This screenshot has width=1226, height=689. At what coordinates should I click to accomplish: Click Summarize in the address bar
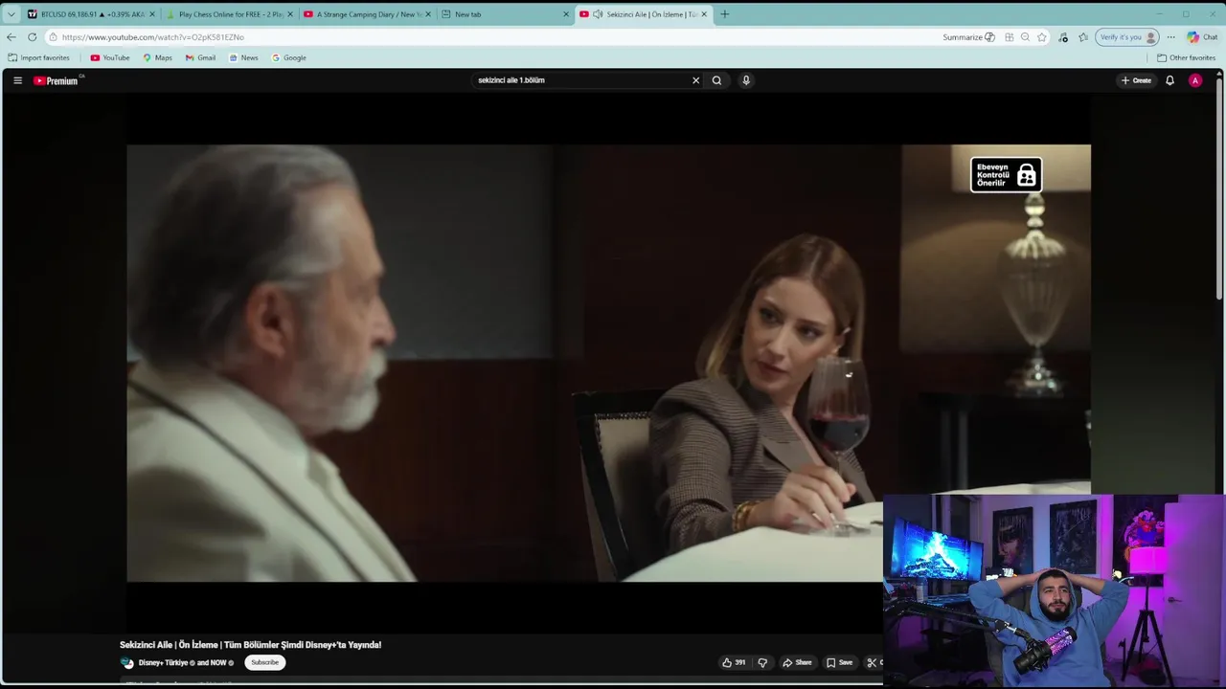tap(968, 37)
